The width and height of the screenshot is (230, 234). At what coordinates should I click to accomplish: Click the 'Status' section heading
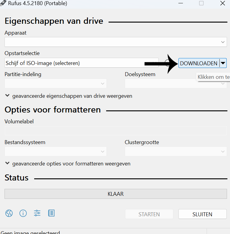[x=16, y=177]
